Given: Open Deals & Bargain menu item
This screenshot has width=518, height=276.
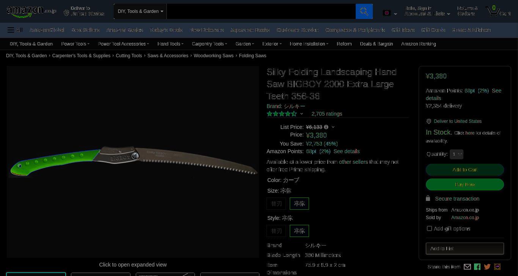Looking at the screenshot, I should tap(376, 44).
